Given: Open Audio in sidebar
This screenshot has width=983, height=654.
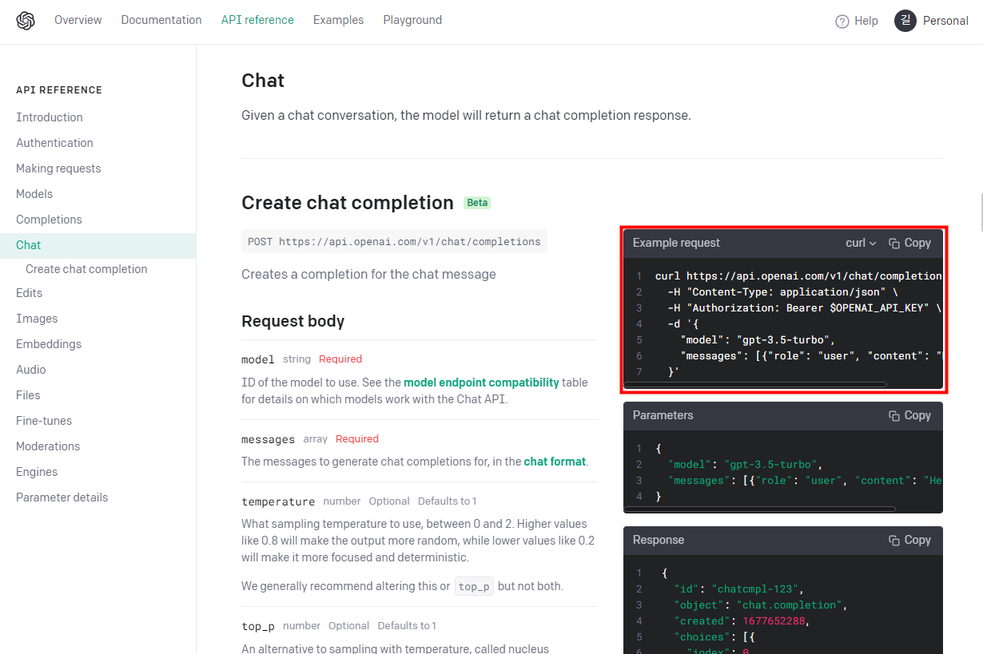Looking at the screenshot, I should pos(31,370).
